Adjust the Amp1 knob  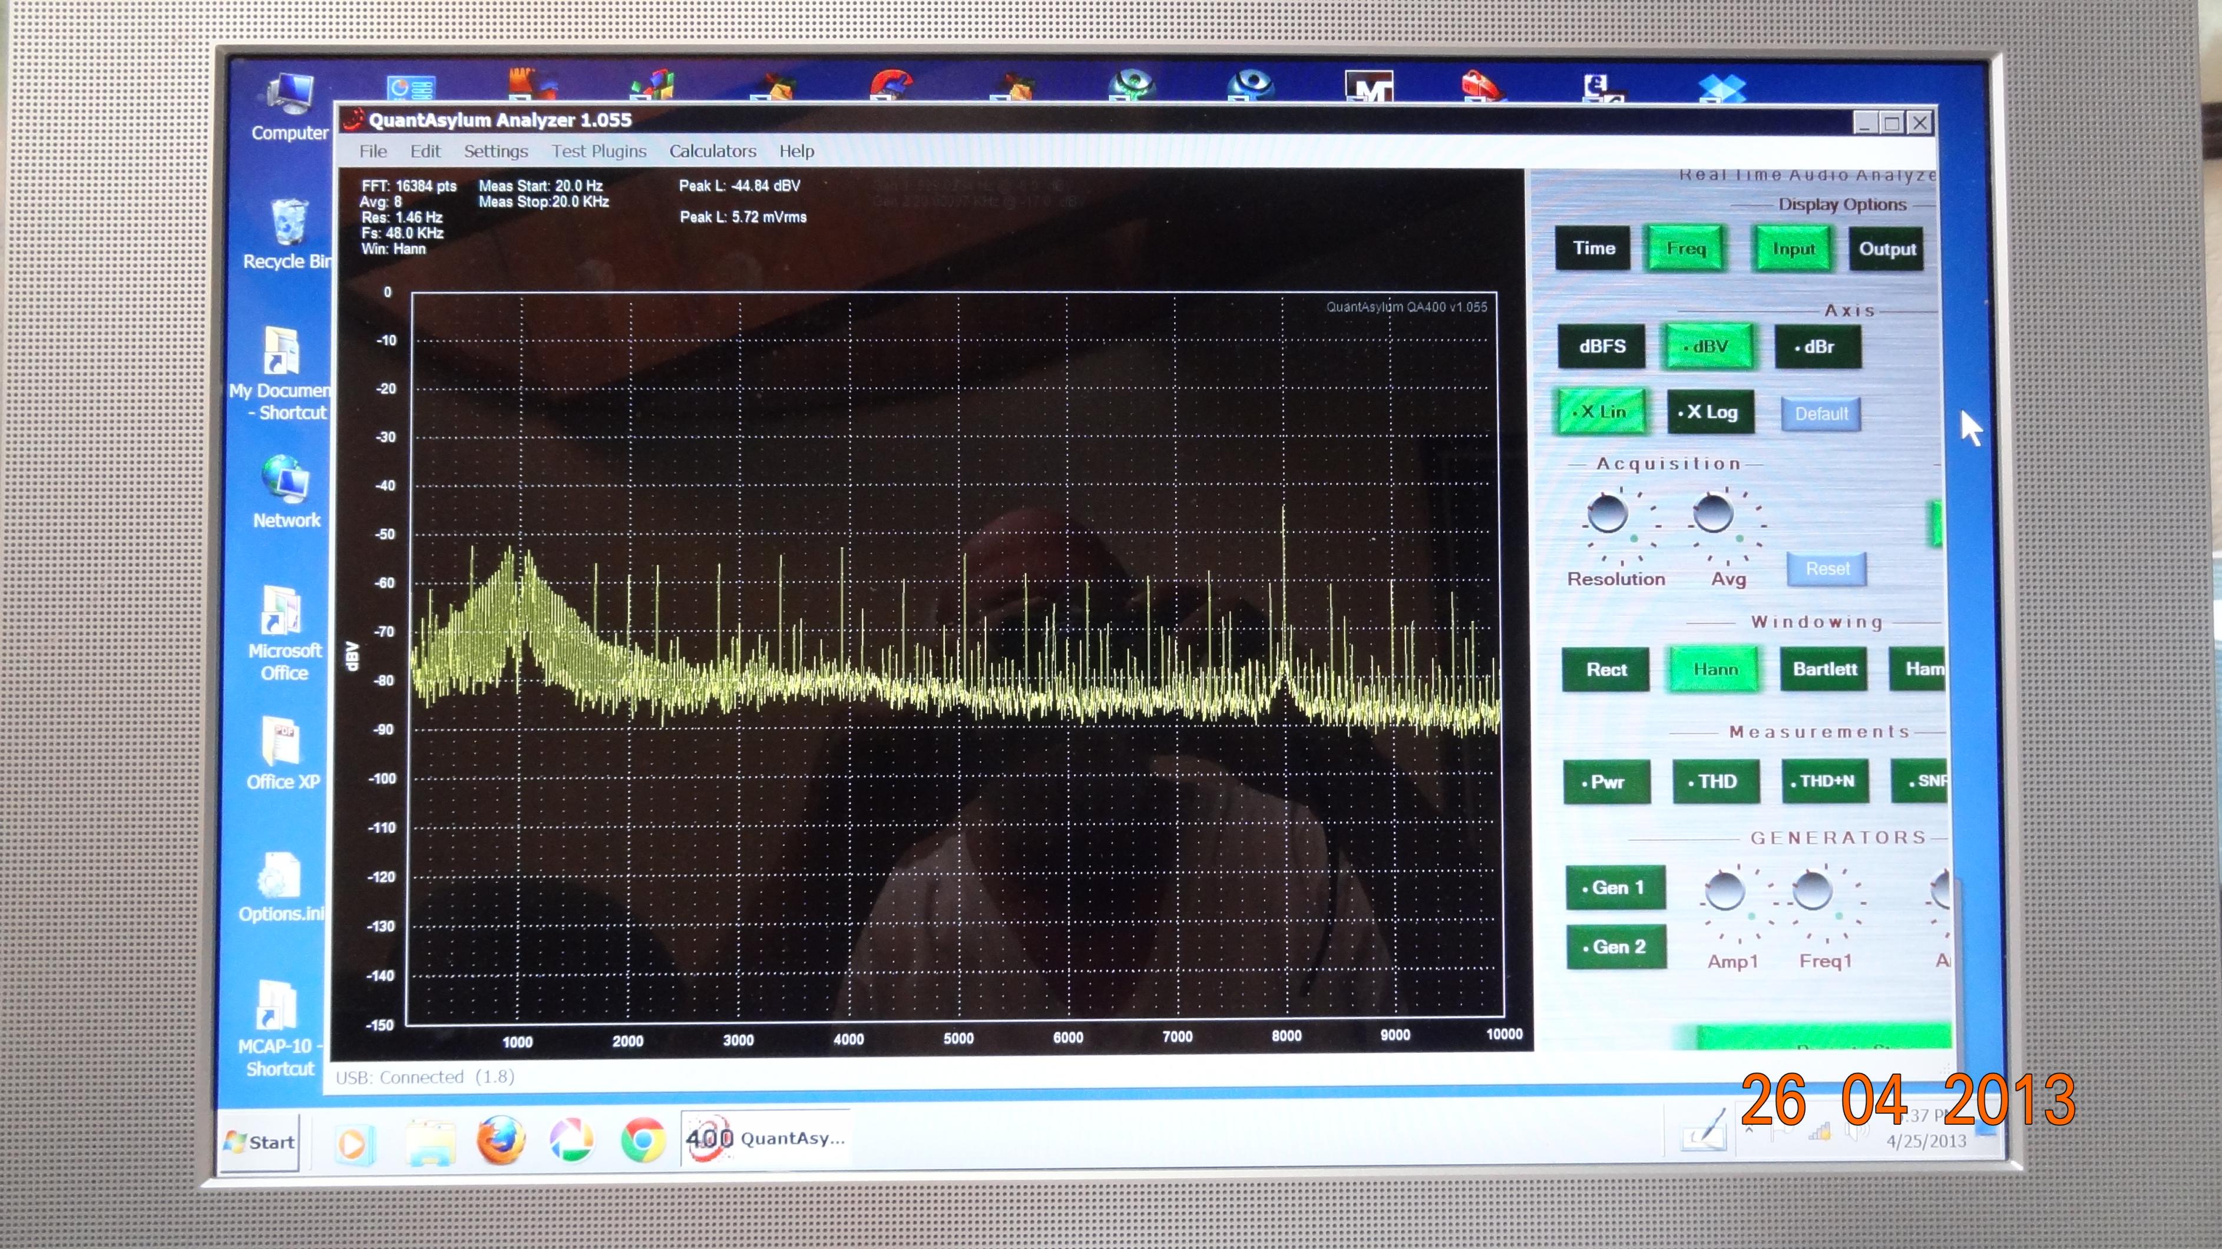click(x=1725, y=890)
